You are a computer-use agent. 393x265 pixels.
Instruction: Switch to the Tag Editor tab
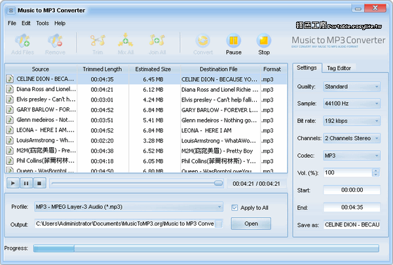[339, 68]
